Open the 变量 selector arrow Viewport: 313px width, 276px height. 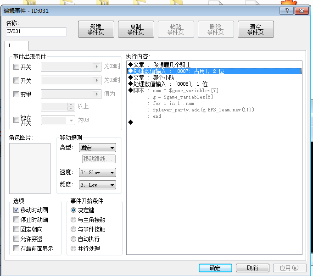pos(97,94)
